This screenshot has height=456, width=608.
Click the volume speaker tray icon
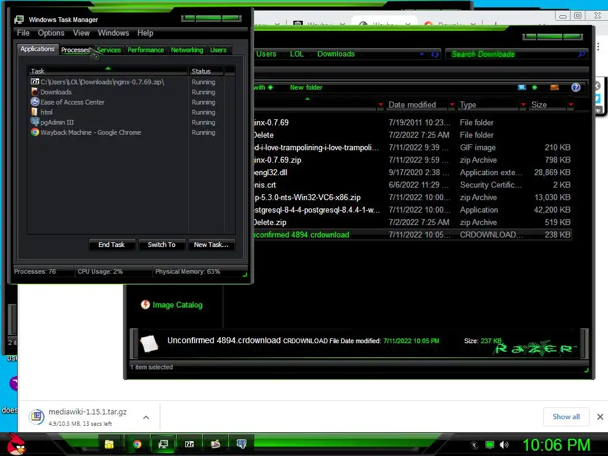[504, 445]
